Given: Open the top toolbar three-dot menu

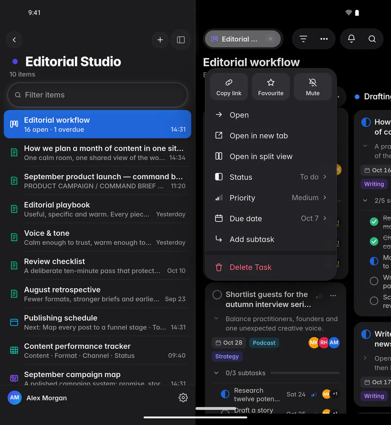Looking at the screenshot, I should [x=324, y=39].
